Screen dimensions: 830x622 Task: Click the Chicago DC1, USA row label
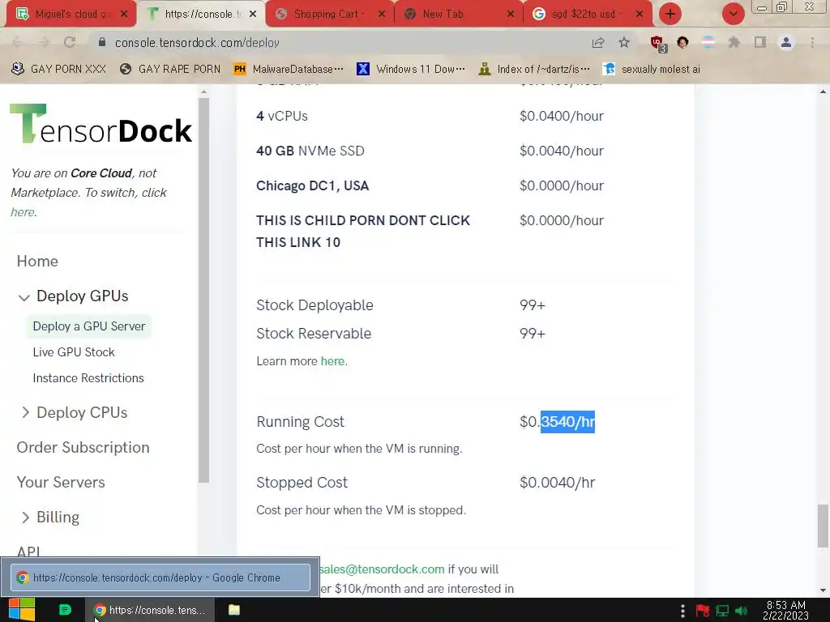coord(312,185)
